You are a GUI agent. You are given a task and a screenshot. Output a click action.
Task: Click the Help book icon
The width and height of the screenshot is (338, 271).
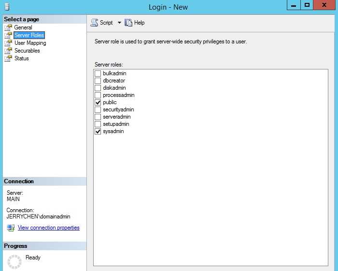tap(128, 23)
